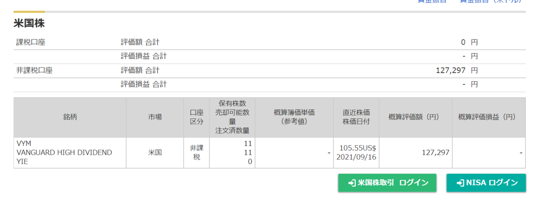The width and height of the screenshot is (545, 204).
Task: Click the 市場 column header
Action: click(x=155, y=117)
